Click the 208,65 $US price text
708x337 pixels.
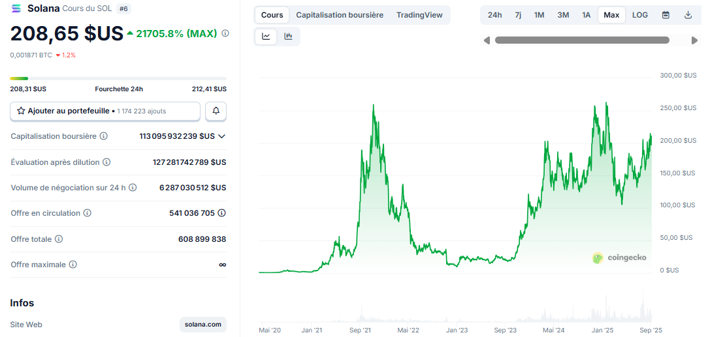[x=67, y=33]
